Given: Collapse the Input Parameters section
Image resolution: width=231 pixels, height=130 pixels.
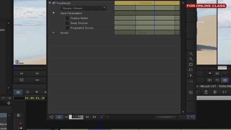Looking at the screenshot, I should [54, 13].
